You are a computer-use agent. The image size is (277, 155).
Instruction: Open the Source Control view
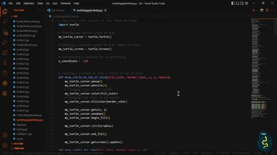pyautogui.click(x=5, y=32)
